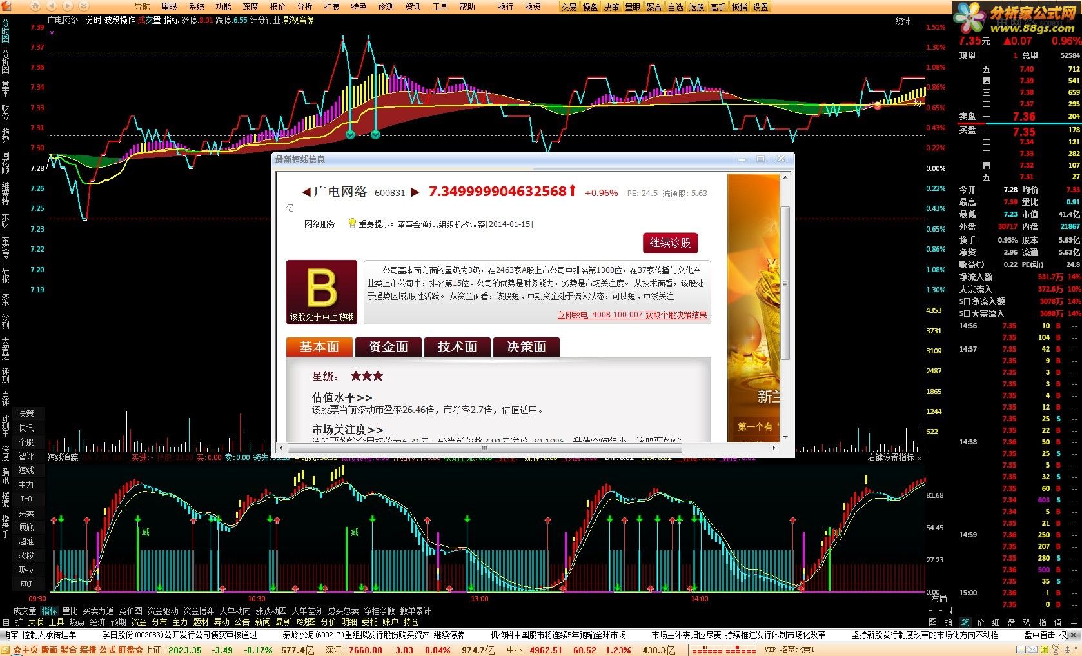The height and width of the screenshot is (656, 1082).
Task: Expand the 市场关注度>> section
Action: [348, 430]
